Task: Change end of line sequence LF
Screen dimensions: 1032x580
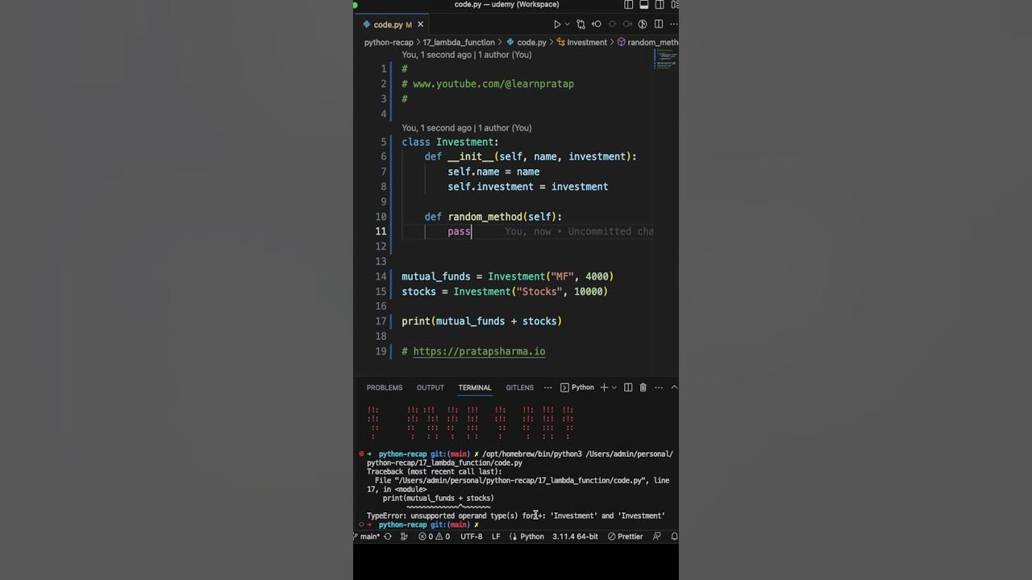Action: (x=496, y=536)
